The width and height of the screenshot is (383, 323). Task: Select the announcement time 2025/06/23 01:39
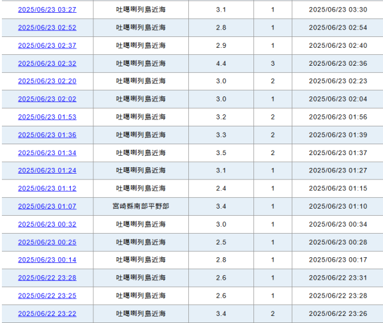click(338, 135)
